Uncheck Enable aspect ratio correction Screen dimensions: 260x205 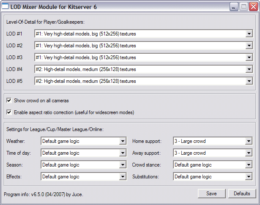tap(9, 112)
